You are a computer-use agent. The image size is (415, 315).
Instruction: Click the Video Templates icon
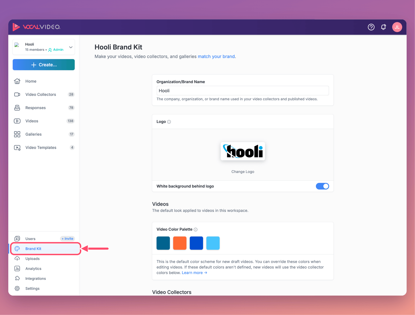(17, 148)
